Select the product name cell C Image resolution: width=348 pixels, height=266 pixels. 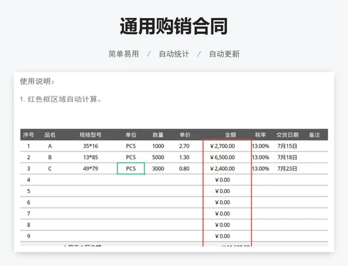point(50,169)
